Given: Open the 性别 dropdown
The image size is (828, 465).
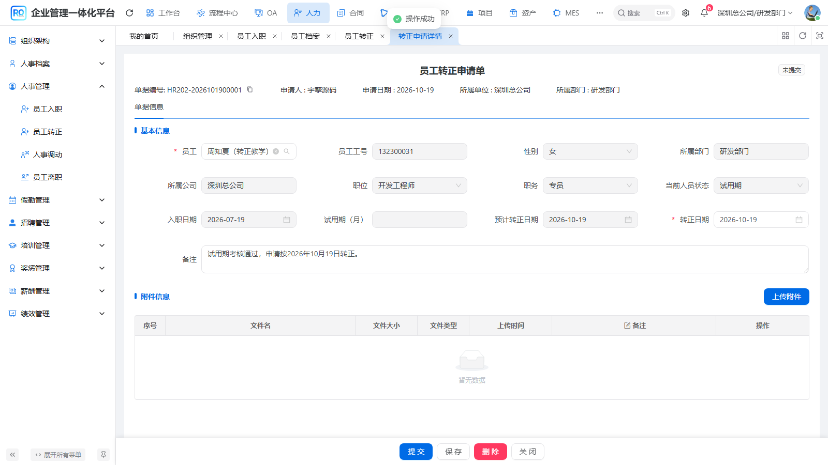Looking at the screenshot, I should point(590,151).
